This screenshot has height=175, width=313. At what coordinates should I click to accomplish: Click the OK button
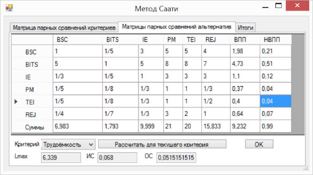[259, 144]
